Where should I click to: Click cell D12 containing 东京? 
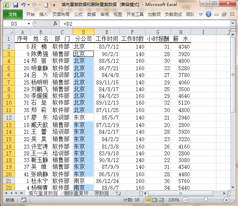tap(83, 117)
